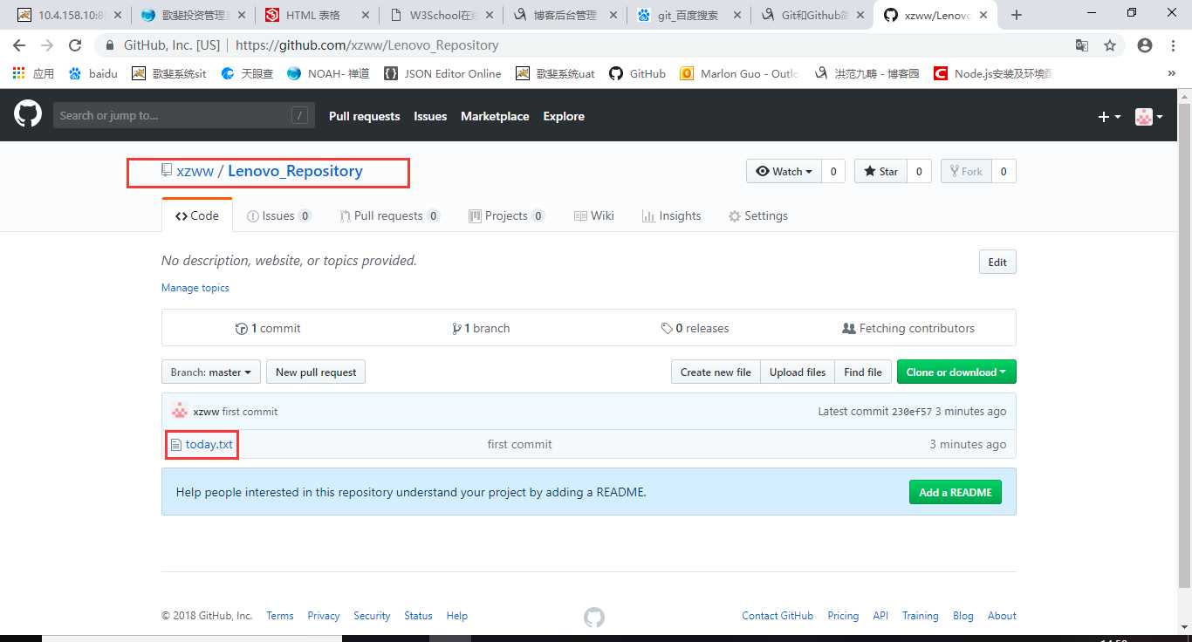
Task: Open the Terms footer link
Action: tap(280, 616)
